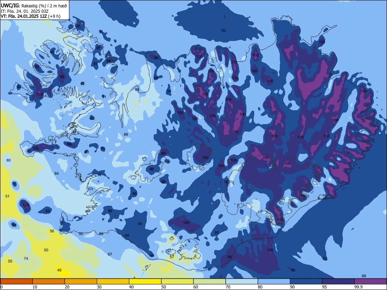Click the legend tick label '0'
This screenshot has width=387, height=290.
coord(2,287)
